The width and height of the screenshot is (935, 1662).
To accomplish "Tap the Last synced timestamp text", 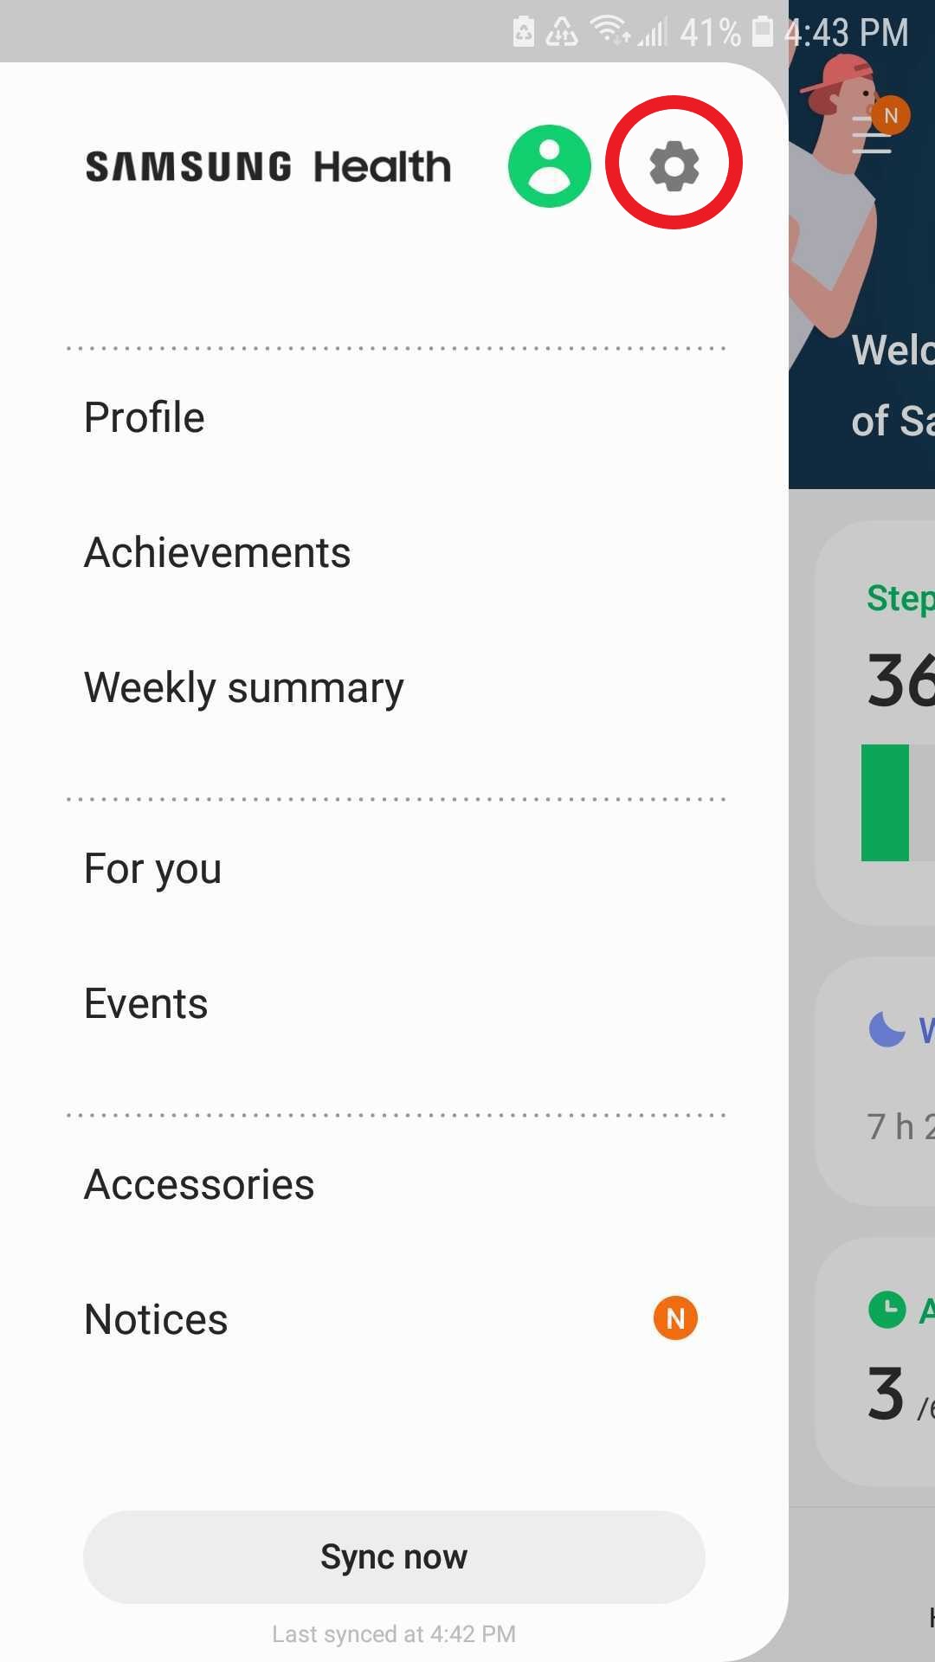I will click(393, 1633).
